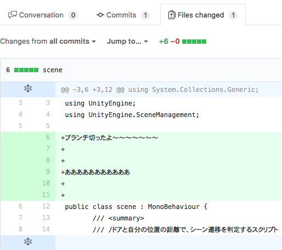
Task: Click the Files changed diff icon
Action: (172, 15)
